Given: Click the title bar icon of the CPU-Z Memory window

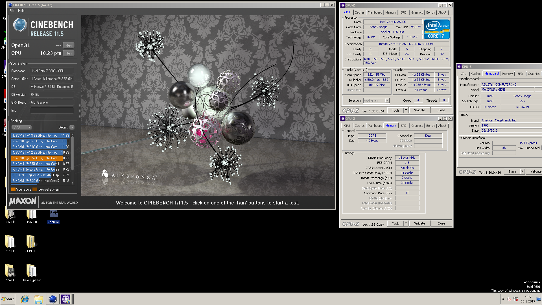Looking at the screenshot, I should pyautogui.click(x=343, y=119).
